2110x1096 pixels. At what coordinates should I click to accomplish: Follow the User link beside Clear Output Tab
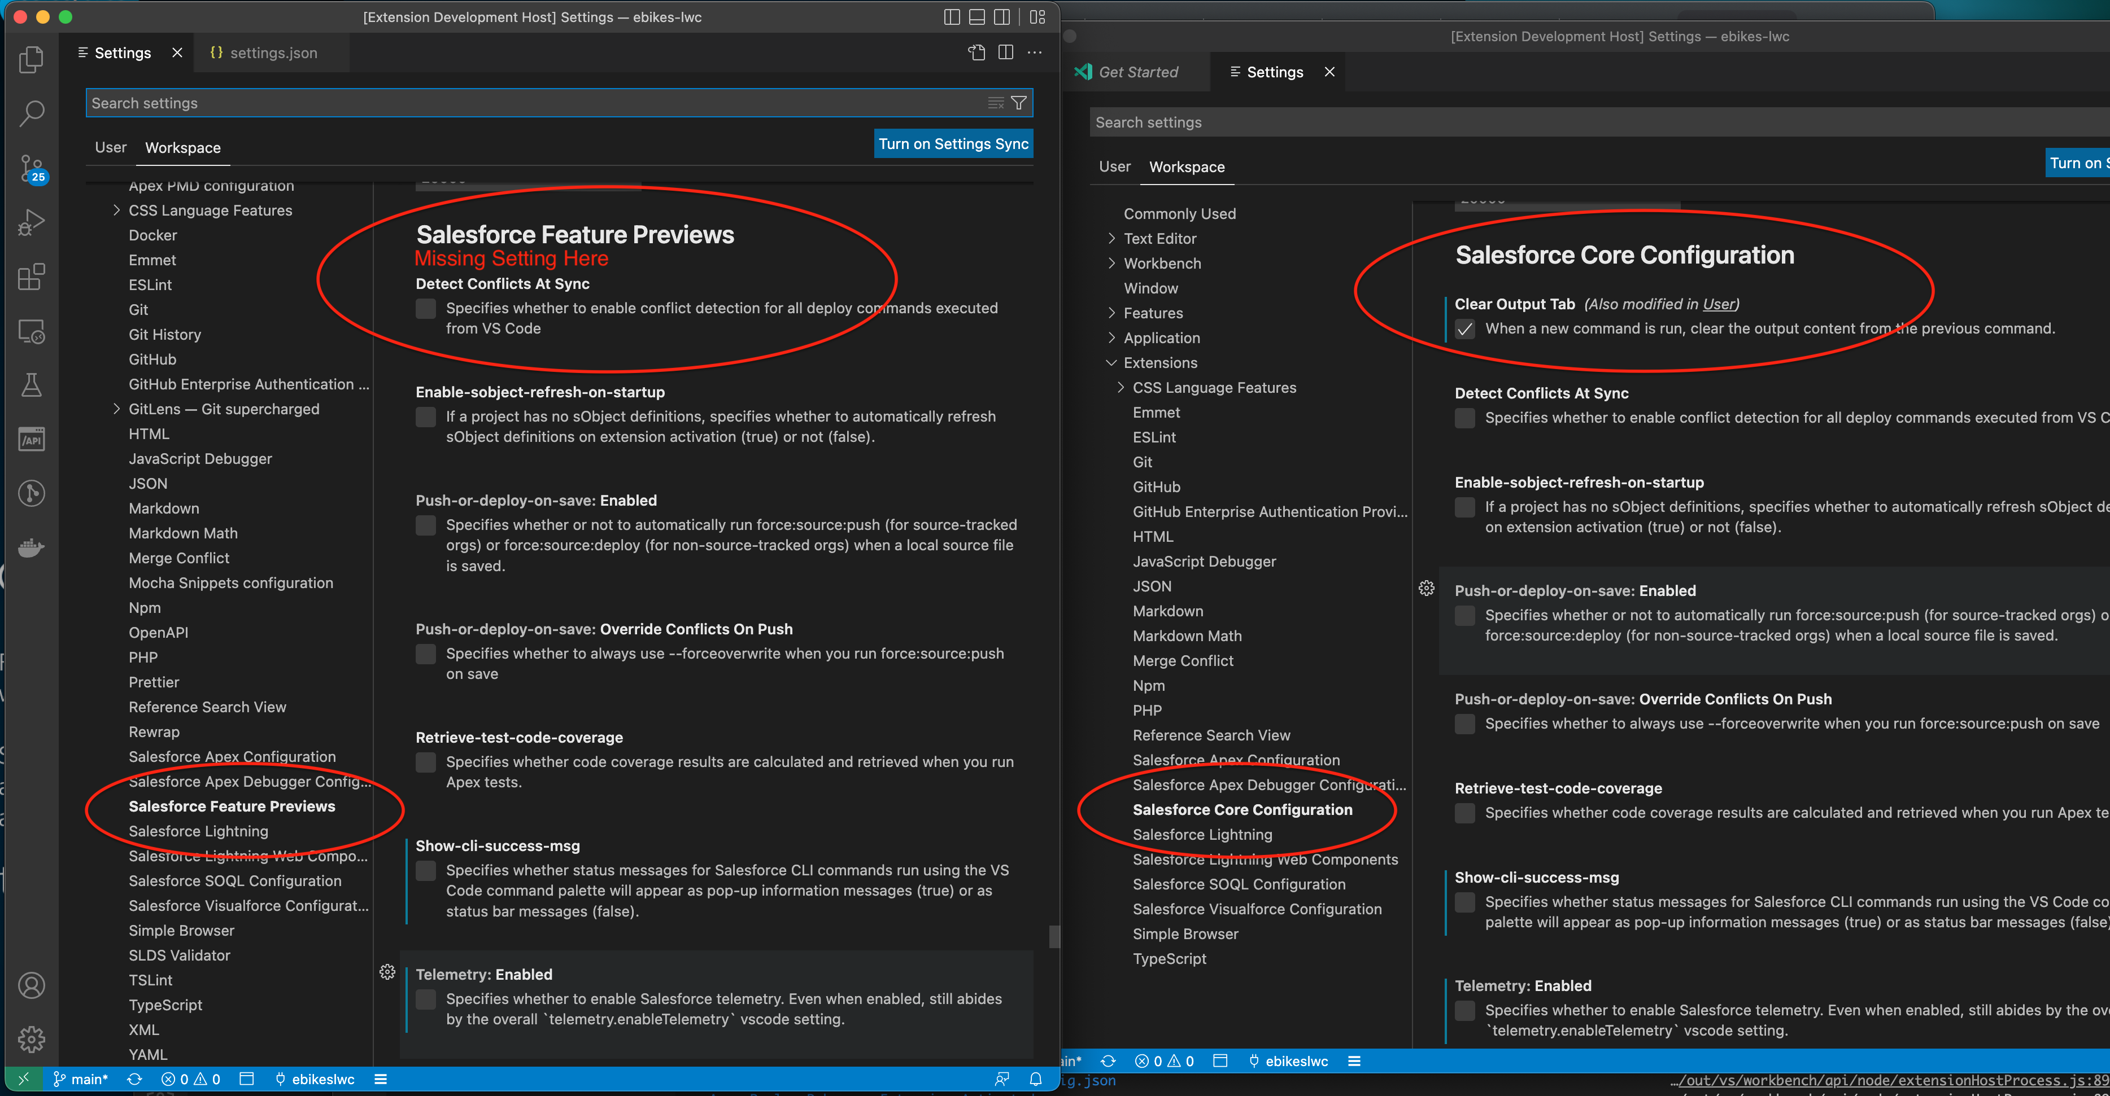pyautogui.click(x=1717, y=305)
